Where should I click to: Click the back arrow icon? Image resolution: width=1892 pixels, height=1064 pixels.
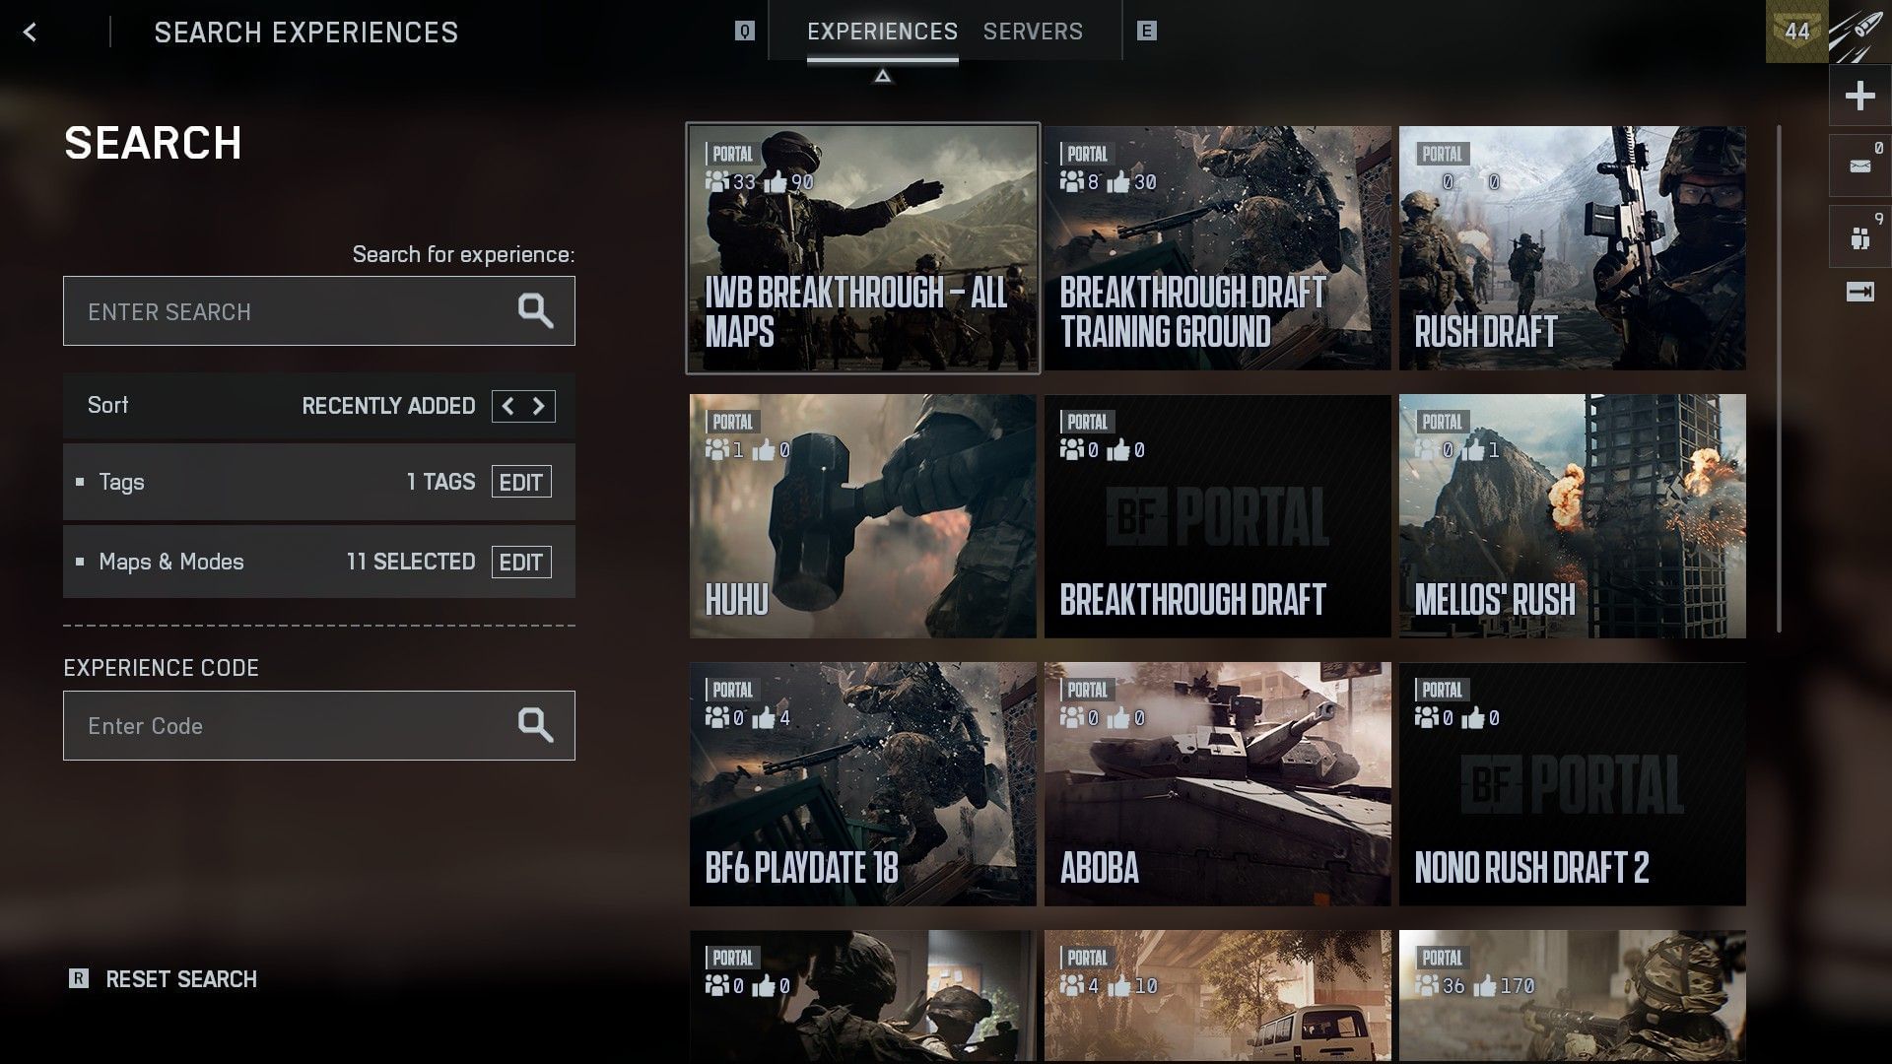click(31, 33)
